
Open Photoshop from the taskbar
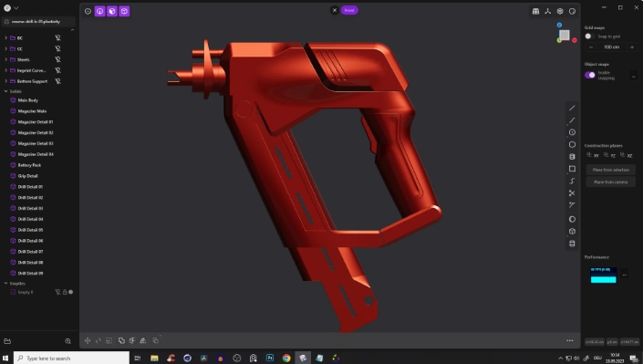pyautogui.click(x=270, y=358)
